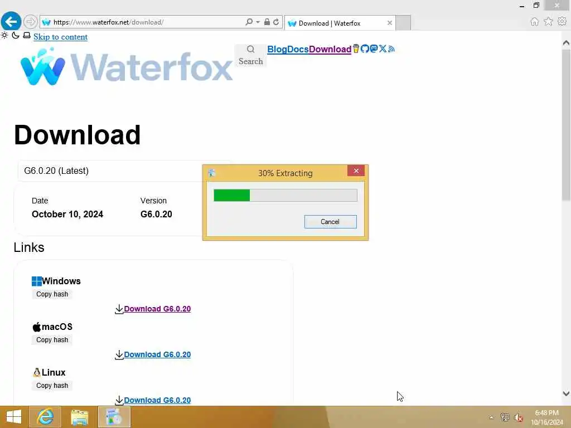Click the Download page heading
This screenshot has height=428, width=571.
[x=77, y=135]
